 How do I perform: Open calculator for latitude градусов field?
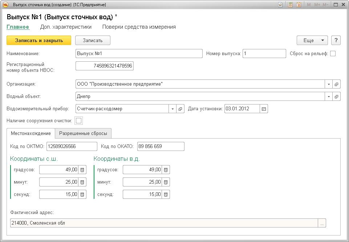[x=82, y=170]
